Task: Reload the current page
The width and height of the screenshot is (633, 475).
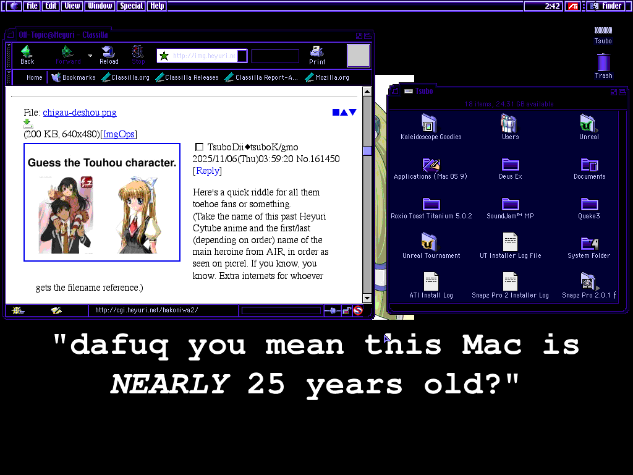Action: pos(109,54)
